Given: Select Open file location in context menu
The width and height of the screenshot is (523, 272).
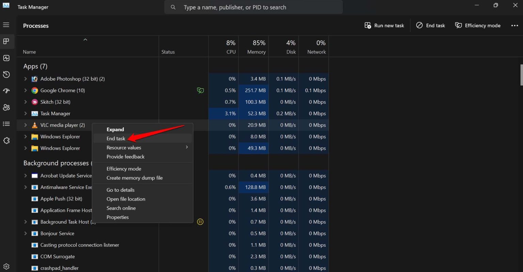Looking at the screenshot, I should click(x=126, y=199).
